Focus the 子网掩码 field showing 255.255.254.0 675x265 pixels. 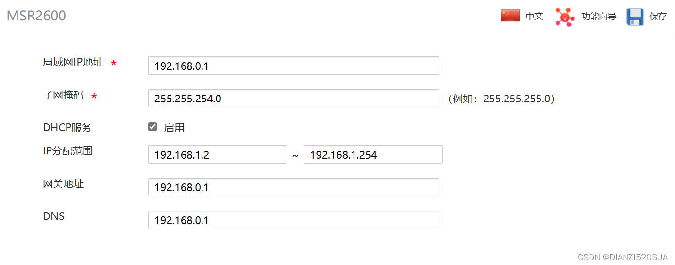pos(293,98)
